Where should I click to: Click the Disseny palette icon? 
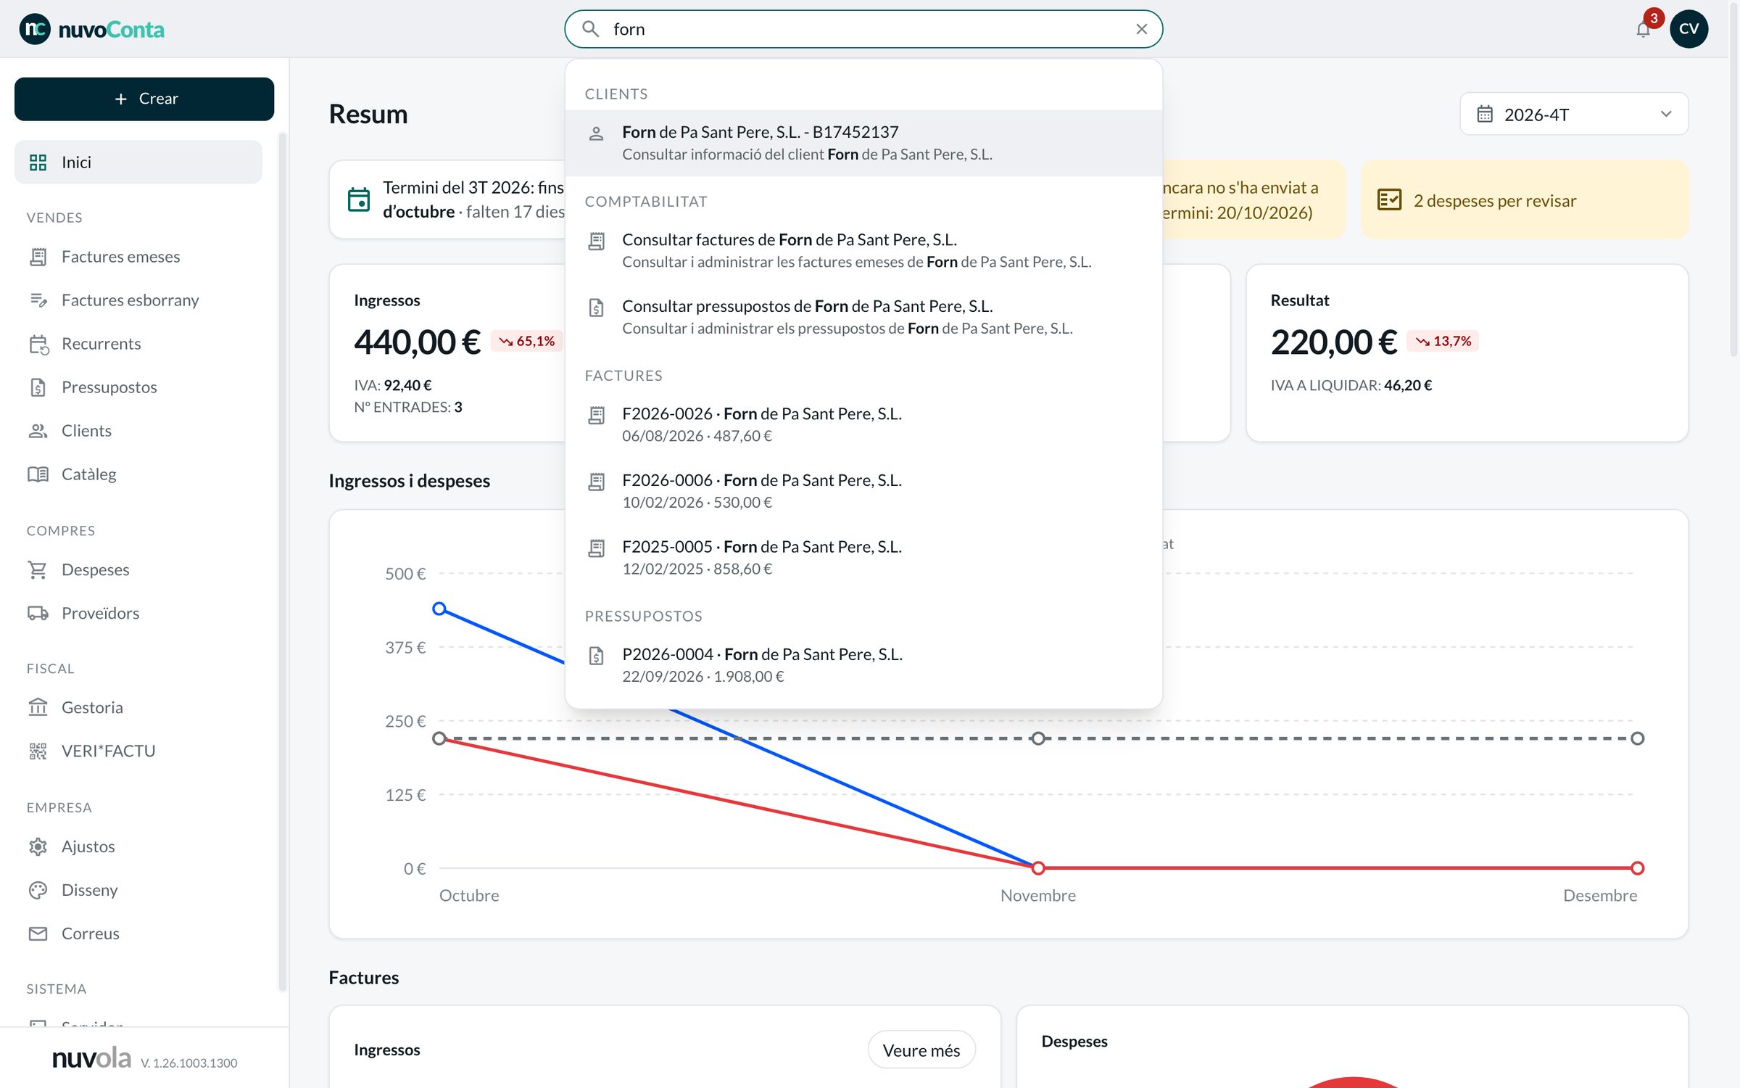tap(38, 890)
